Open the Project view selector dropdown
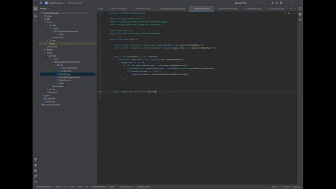 (44, 9)
